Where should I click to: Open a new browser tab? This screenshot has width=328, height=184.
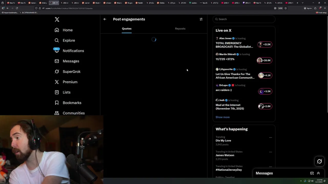point(298,3)
